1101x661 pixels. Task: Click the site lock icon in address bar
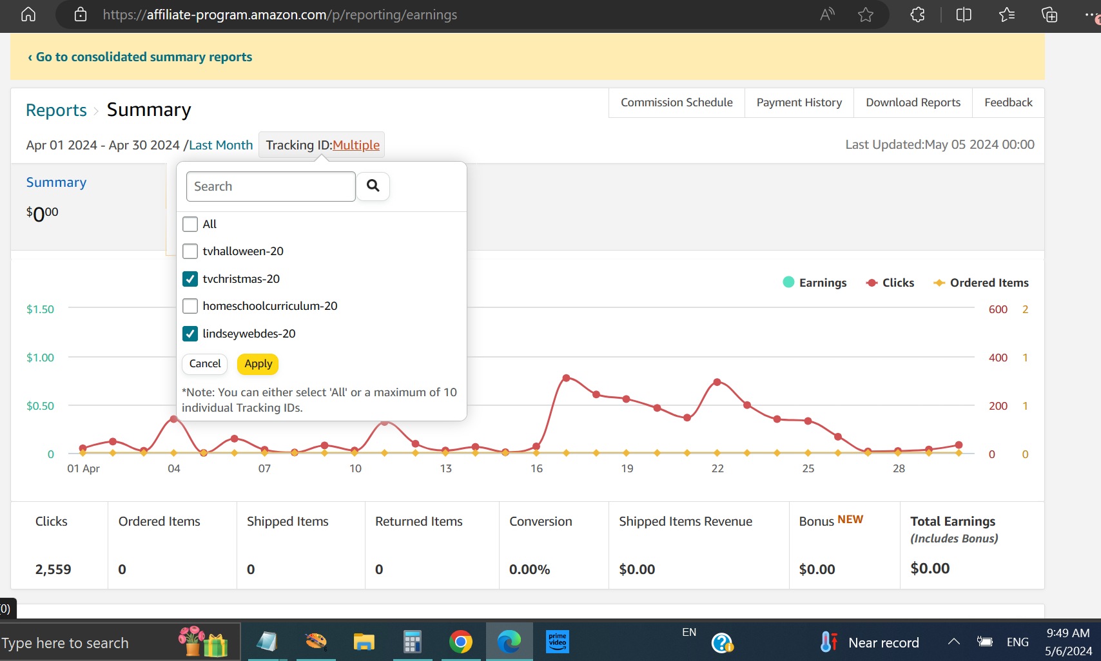click(81, 14)
